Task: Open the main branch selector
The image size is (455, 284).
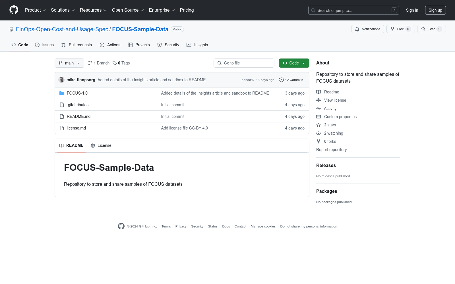Action: (69, 63)
